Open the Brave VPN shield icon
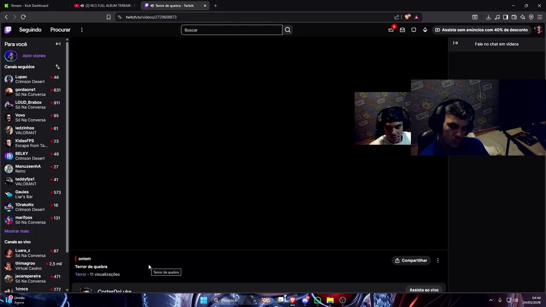 (531, 17)
